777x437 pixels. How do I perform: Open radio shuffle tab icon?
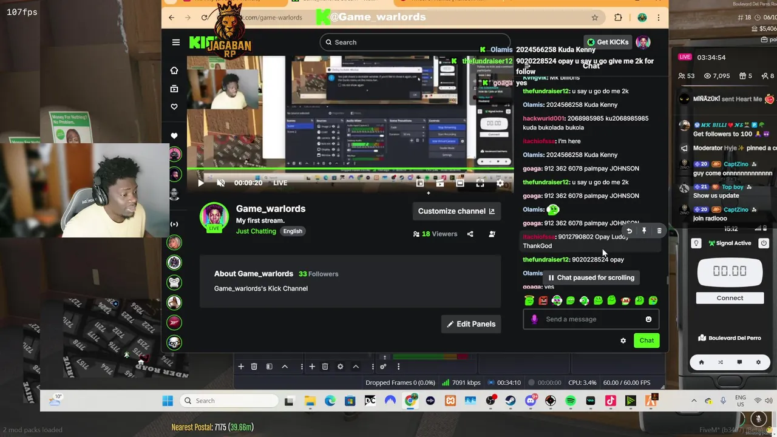pyautogui.click(x=721, y=362)
